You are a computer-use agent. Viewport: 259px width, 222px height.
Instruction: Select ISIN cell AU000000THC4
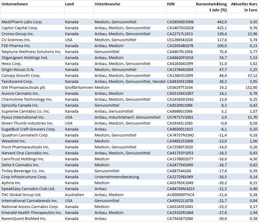[x=181, y=195]
